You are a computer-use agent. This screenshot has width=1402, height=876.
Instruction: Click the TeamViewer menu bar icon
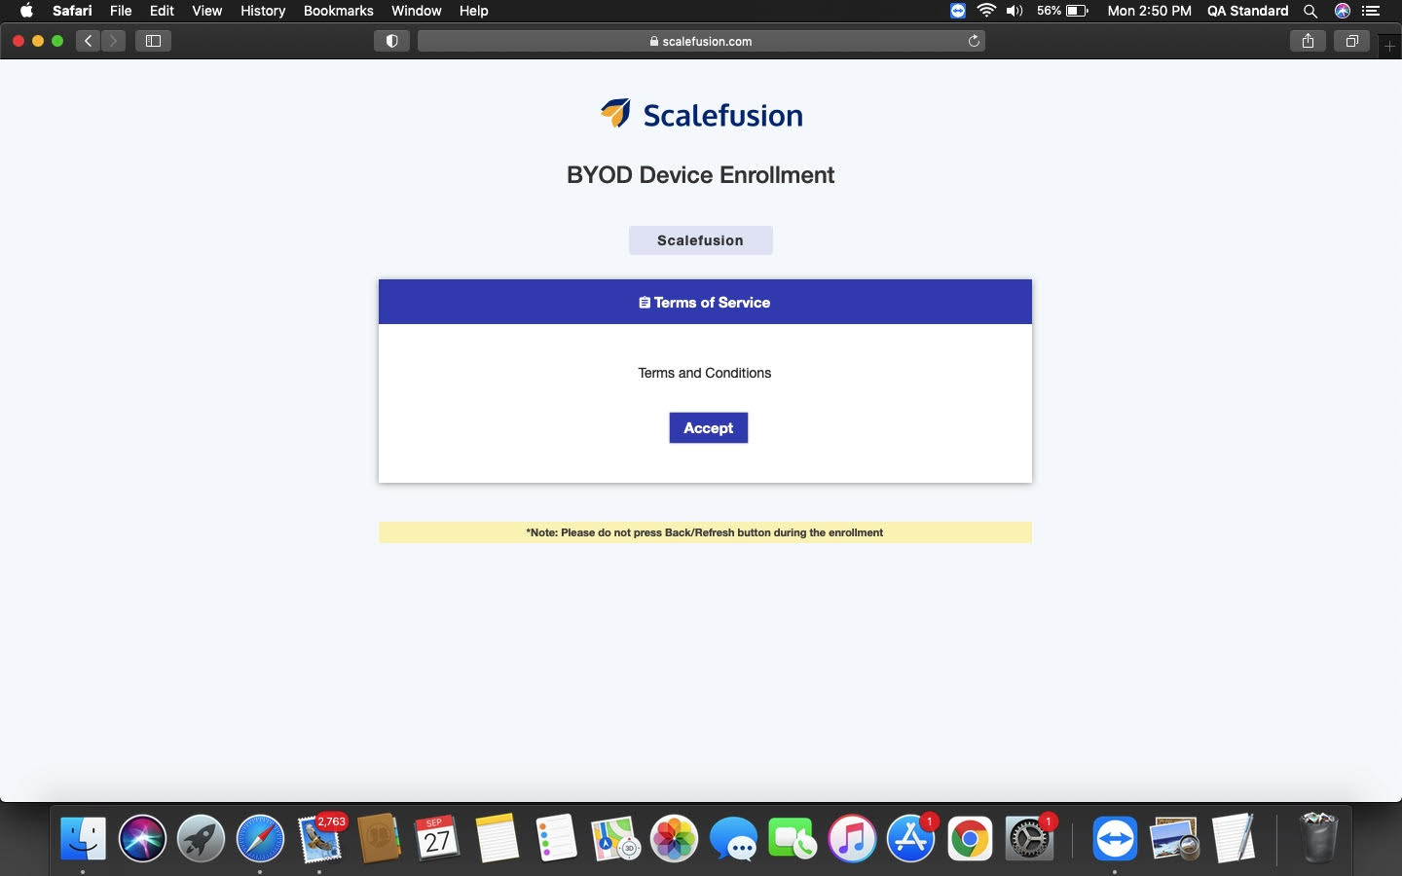(x=958, y=11)
